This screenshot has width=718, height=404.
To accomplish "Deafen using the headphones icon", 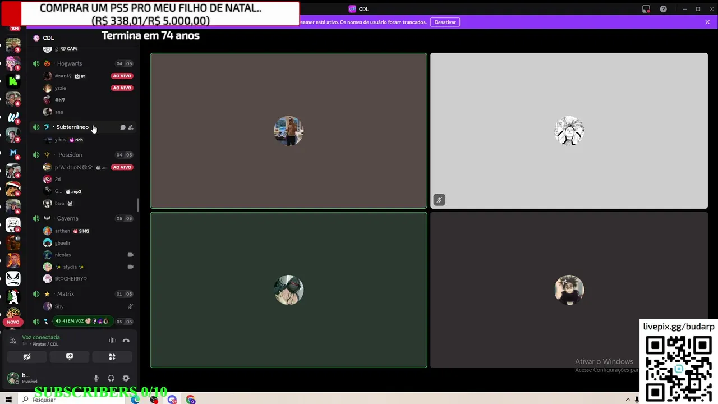I will click(x=111, y=379).
